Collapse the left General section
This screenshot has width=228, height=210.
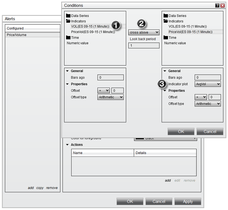pos(67,71)
